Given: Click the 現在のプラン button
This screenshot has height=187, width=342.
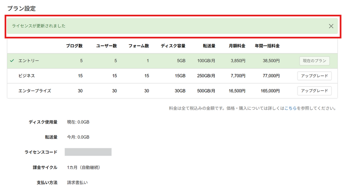Looking at the screenshot, I should (314, 61).
